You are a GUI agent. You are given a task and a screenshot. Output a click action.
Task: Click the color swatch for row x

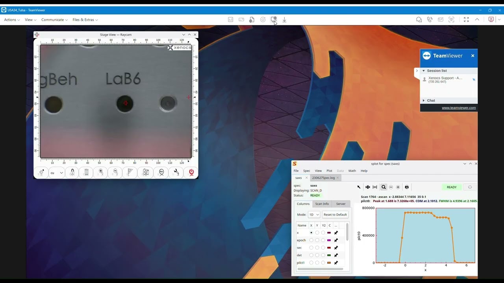point(329,233)
